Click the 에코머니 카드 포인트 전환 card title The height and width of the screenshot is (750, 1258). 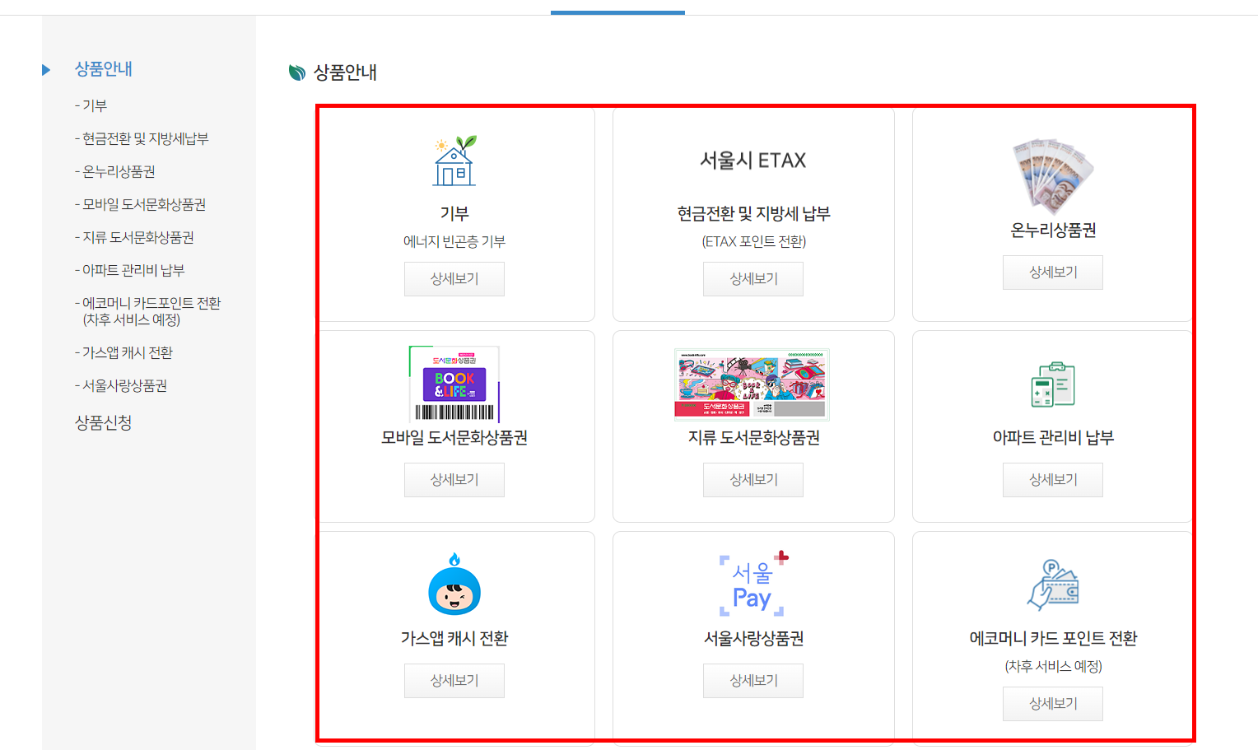coord(1053,639)
